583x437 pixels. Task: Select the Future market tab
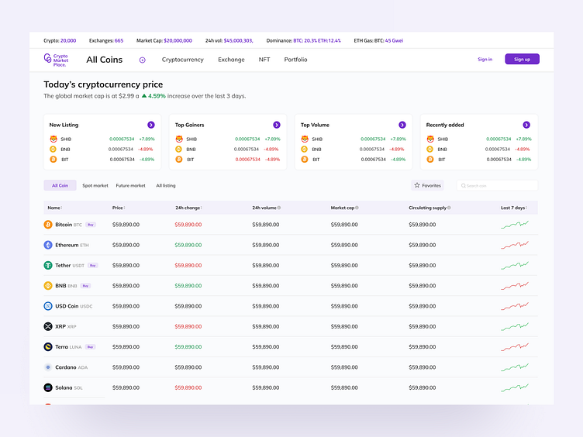130,186
